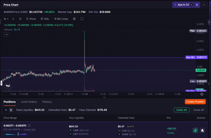Image resolution: width=211 pixels, height=138 pixels.
Task: Click the Your Liquidity column header
Action: pos(76,118)
